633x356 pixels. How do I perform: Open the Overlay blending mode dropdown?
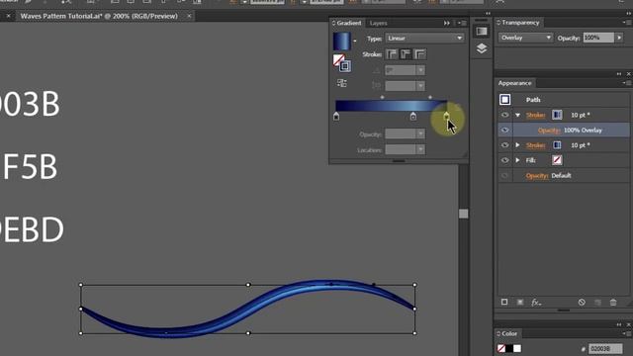click(525, 38)
